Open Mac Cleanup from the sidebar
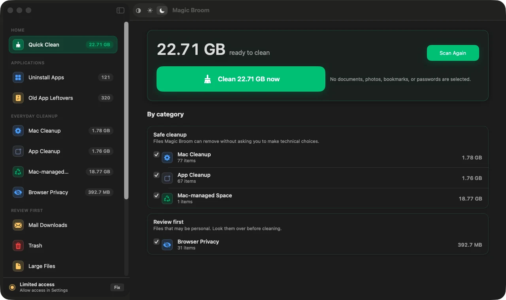Viewport: 506px width, 300px height. (x=63, y=131)
